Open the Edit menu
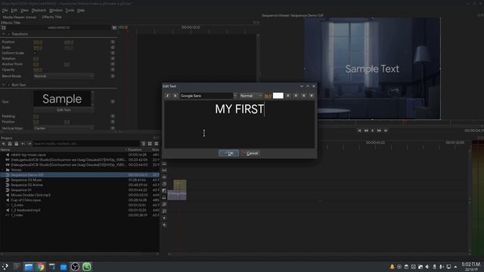The height and width of the screenshot is (272, 484). (x=14, y=11)
